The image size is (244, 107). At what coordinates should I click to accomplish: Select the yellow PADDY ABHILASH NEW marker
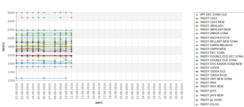[197, 30]
